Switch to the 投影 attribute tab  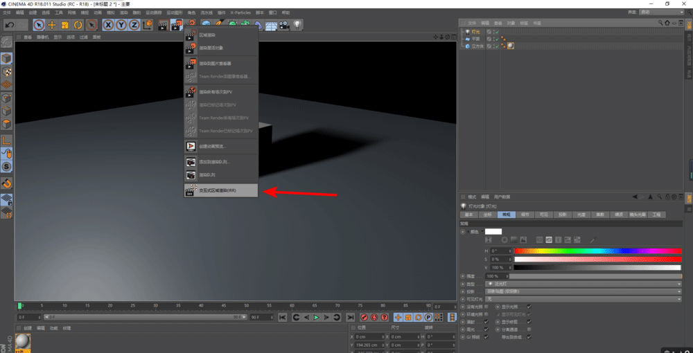click(x=563, y=215)
